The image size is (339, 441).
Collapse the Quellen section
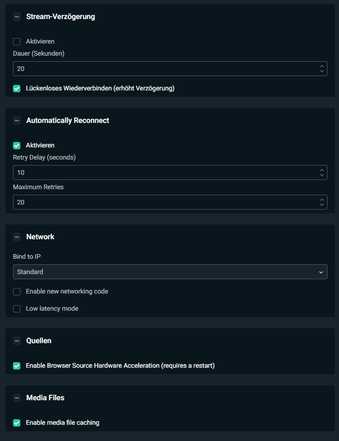17,341
